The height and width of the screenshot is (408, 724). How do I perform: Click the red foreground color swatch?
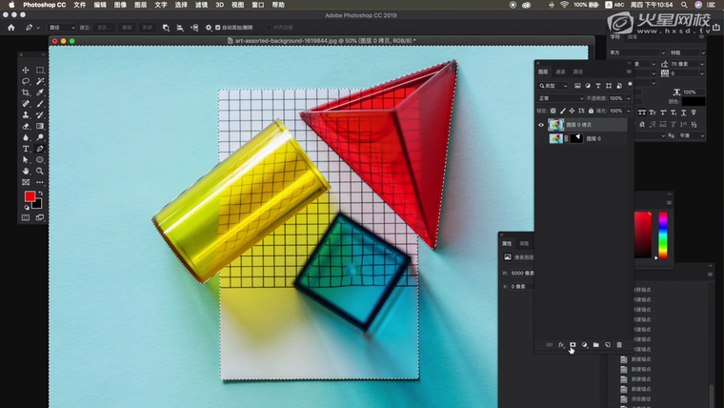pos(30,196)
